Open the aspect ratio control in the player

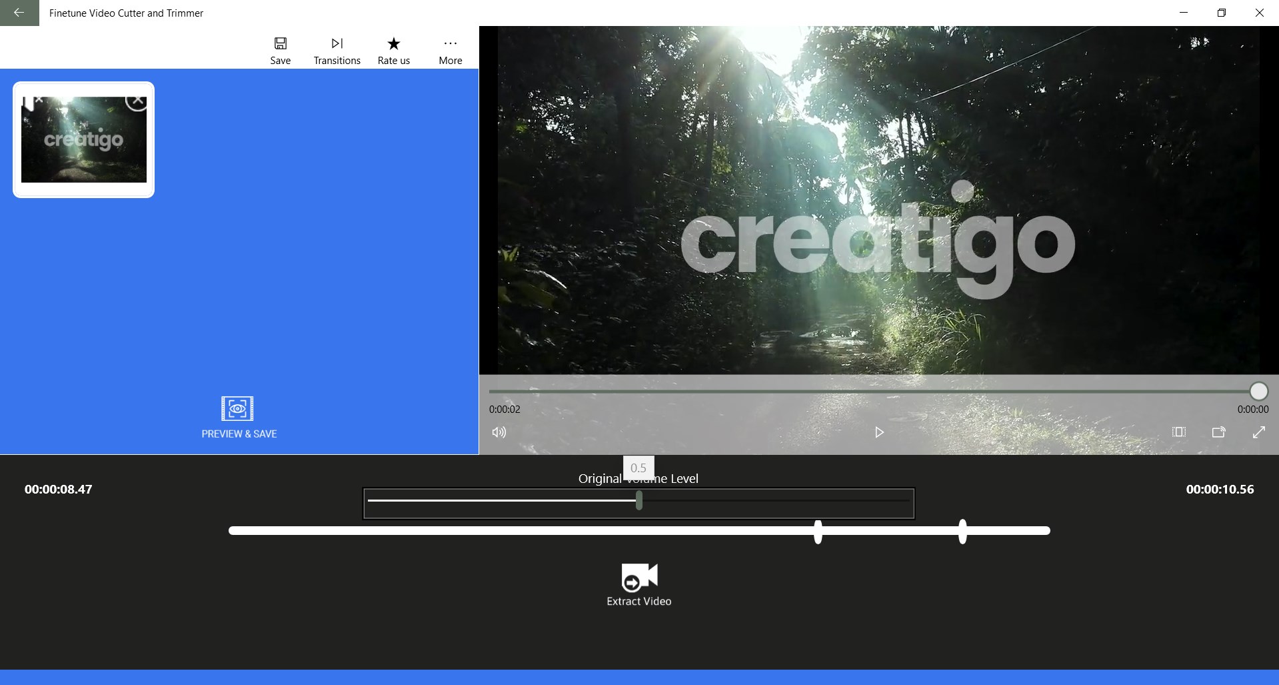click(x=1178, y=432)
